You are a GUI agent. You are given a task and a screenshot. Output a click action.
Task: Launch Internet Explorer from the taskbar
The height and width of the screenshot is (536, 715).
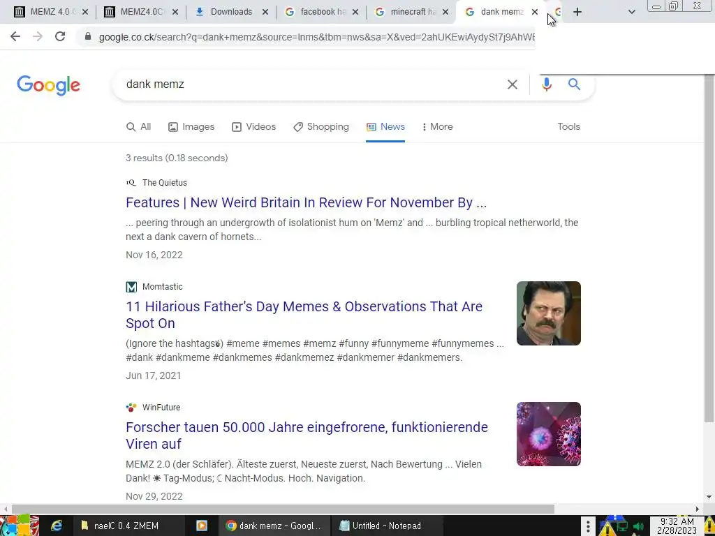pyautogui.click(x=57, y=526)
